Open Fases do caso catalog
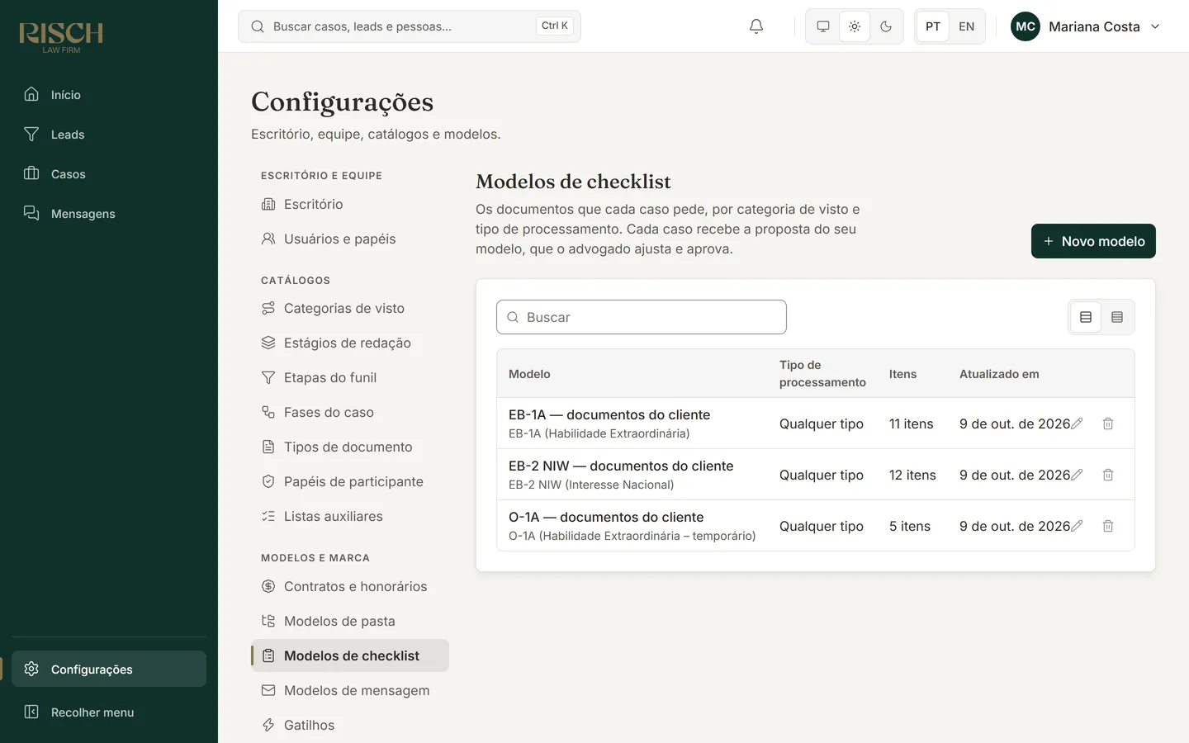This screenshot has width=1189, height=743. [x=350, y=412]
